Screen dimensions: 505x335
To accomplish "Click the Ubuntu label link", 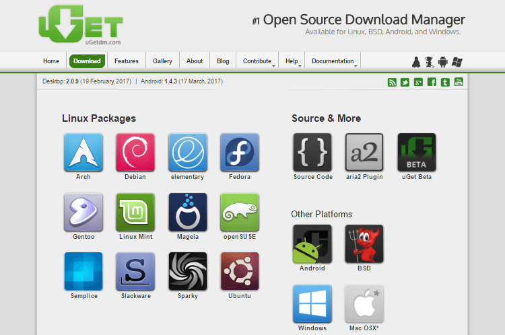I will coord(240,296).
